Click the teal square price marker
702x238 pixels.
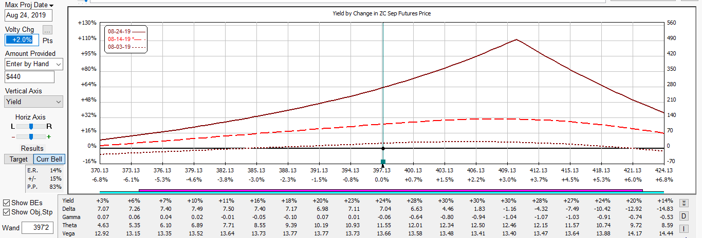click(x=383, y=162)
